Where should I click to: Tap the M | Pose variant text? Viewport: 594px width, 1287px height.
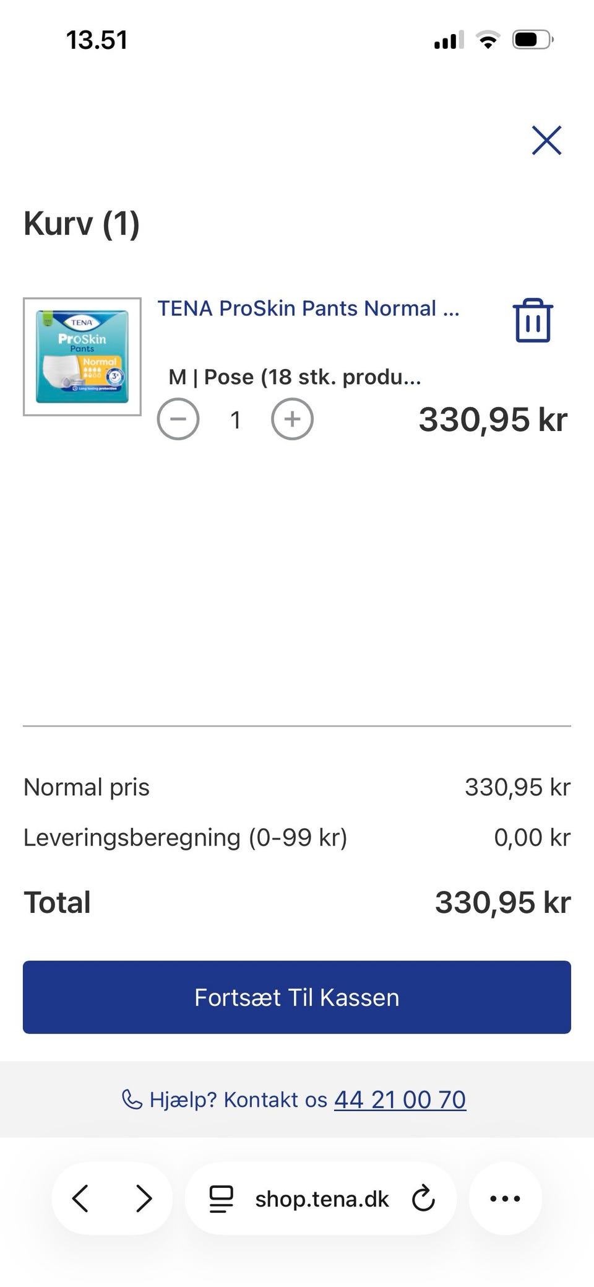click(x=295, y=377)
